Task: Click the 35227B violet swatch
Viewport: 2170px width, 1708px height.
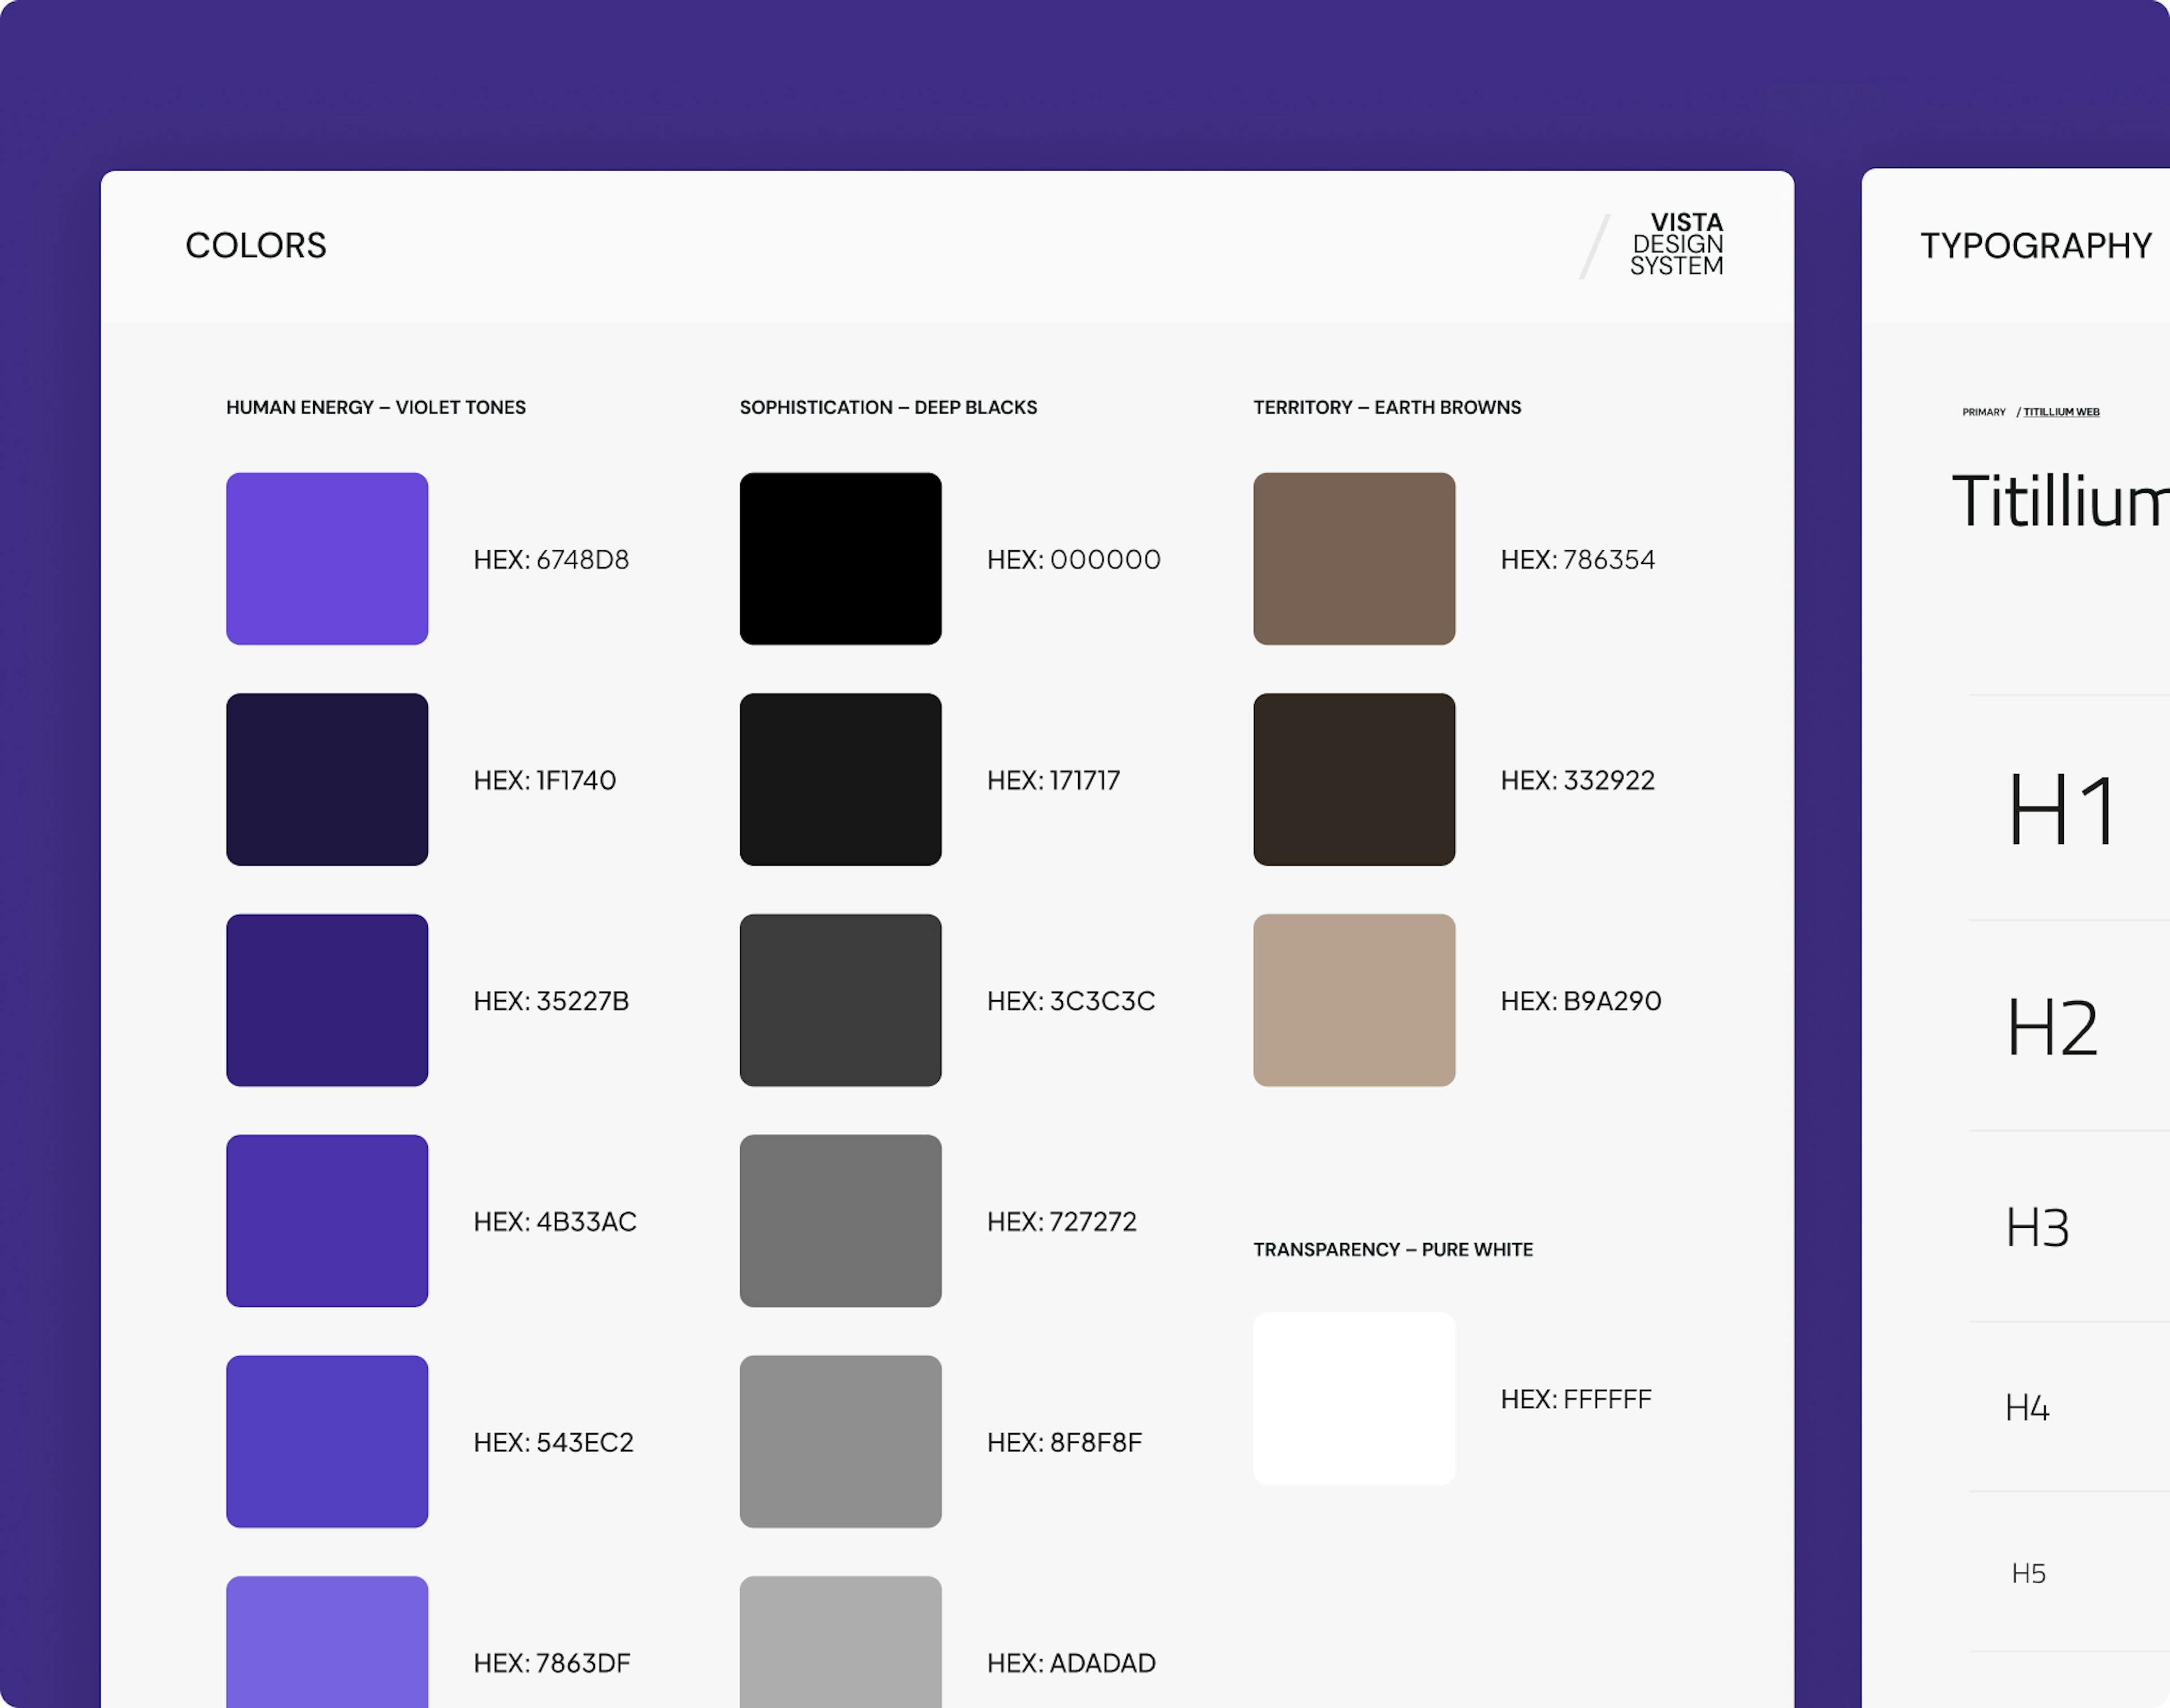Action: pyautogui.click(x=327, y=1000)
